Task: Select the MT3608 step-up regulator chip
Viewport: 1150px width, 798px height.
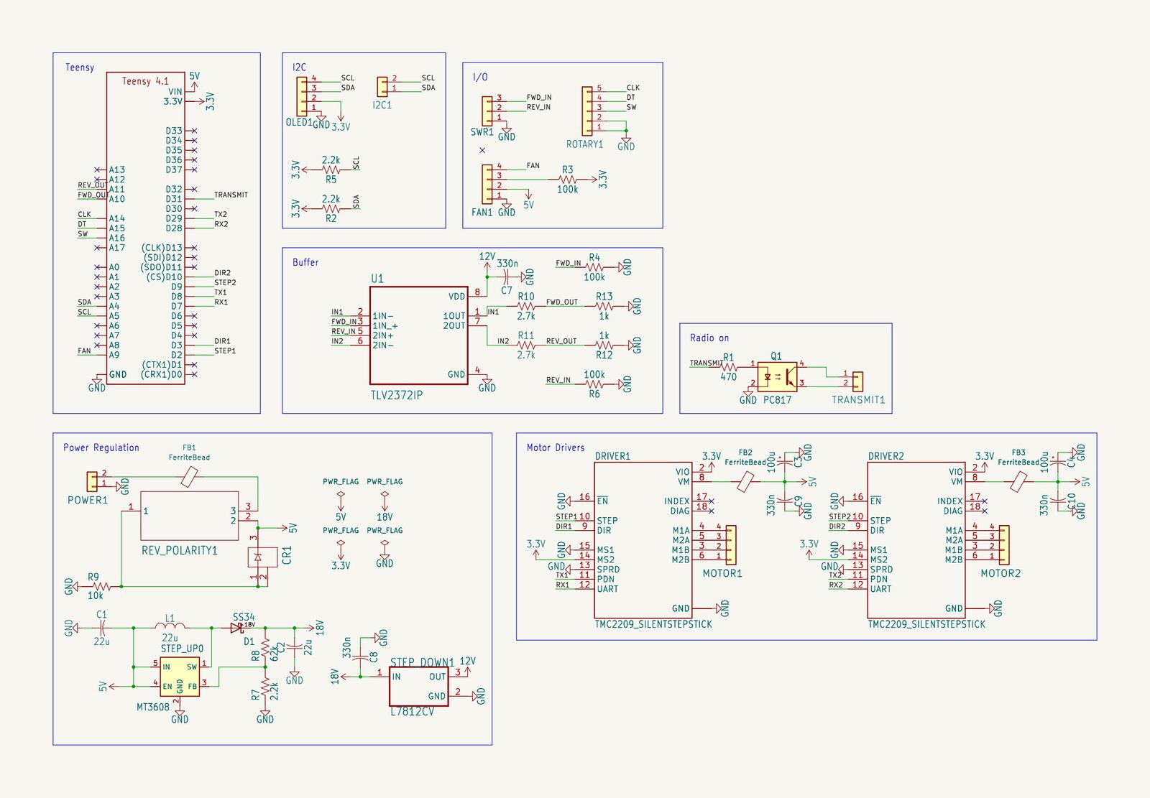Action: tap(179, 677)
